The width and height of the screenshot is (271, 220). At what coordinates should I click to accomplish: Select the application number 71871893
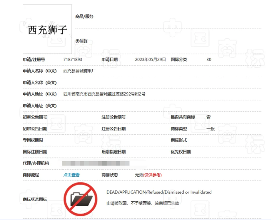tap(73, 60)
